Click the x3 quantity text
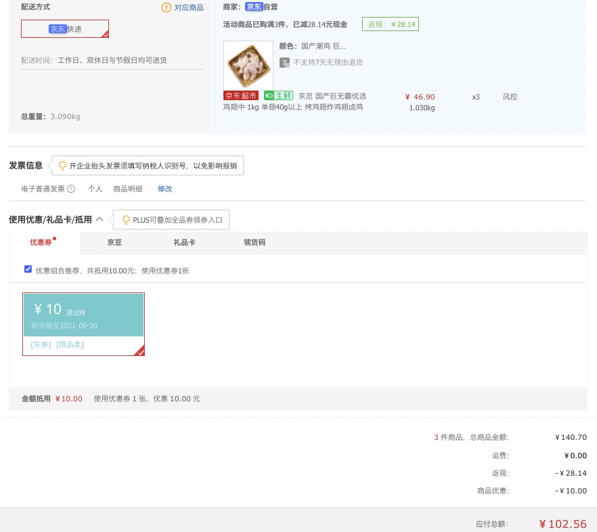This screenshot has width=597, height=532. coord(476,97)
